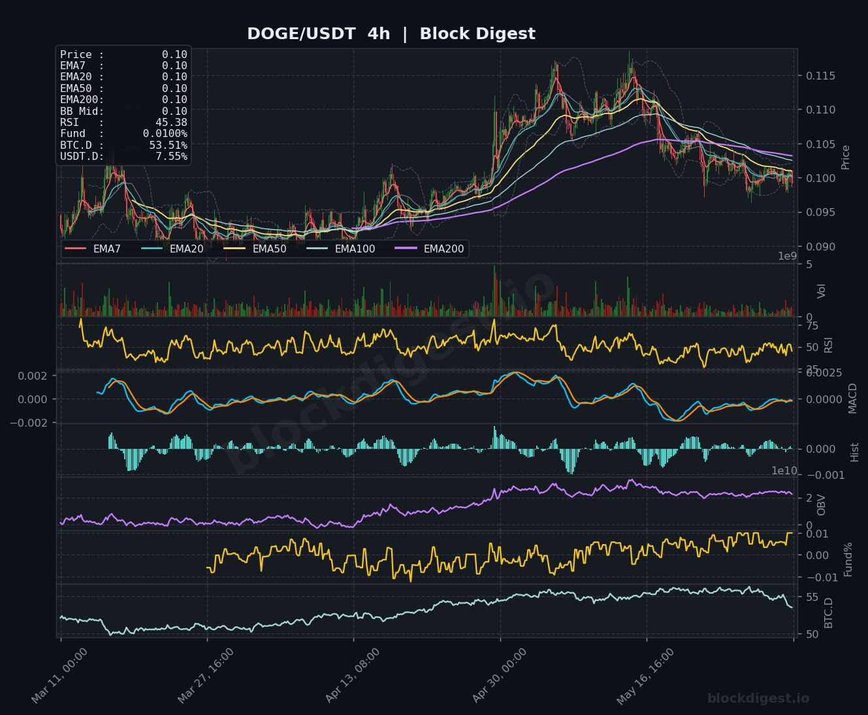Click the Price axis label

tap(846, 157)
